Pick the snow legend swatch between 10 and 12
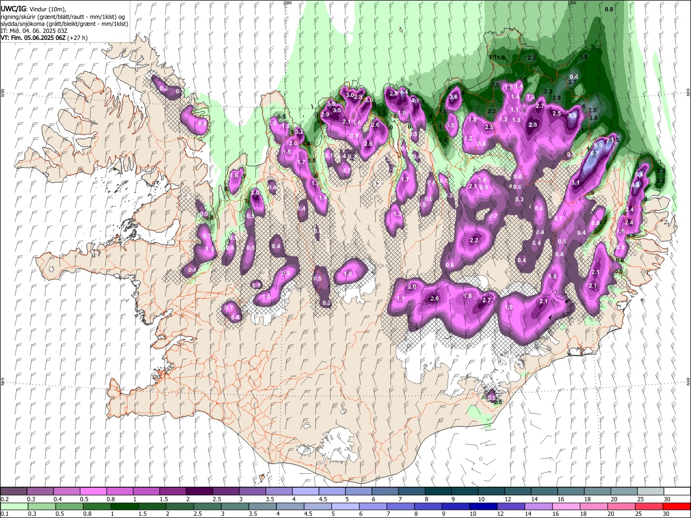This screenshot has height=518, width=691. point(491,492)
